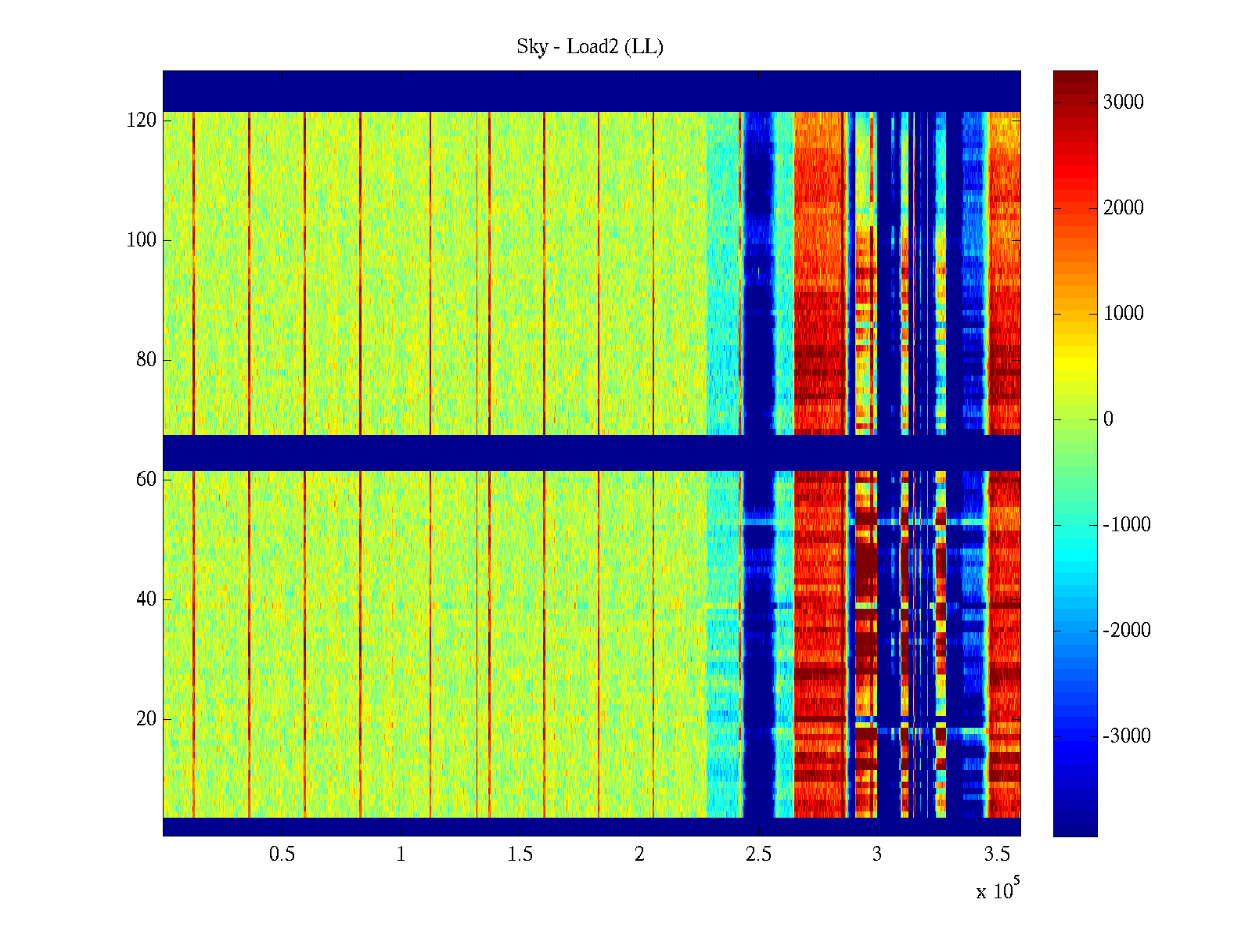Click the x-axis exponent label "x 10^5"
The width and height of the screenshot is (1252, 939).
[x=998, y=890]
